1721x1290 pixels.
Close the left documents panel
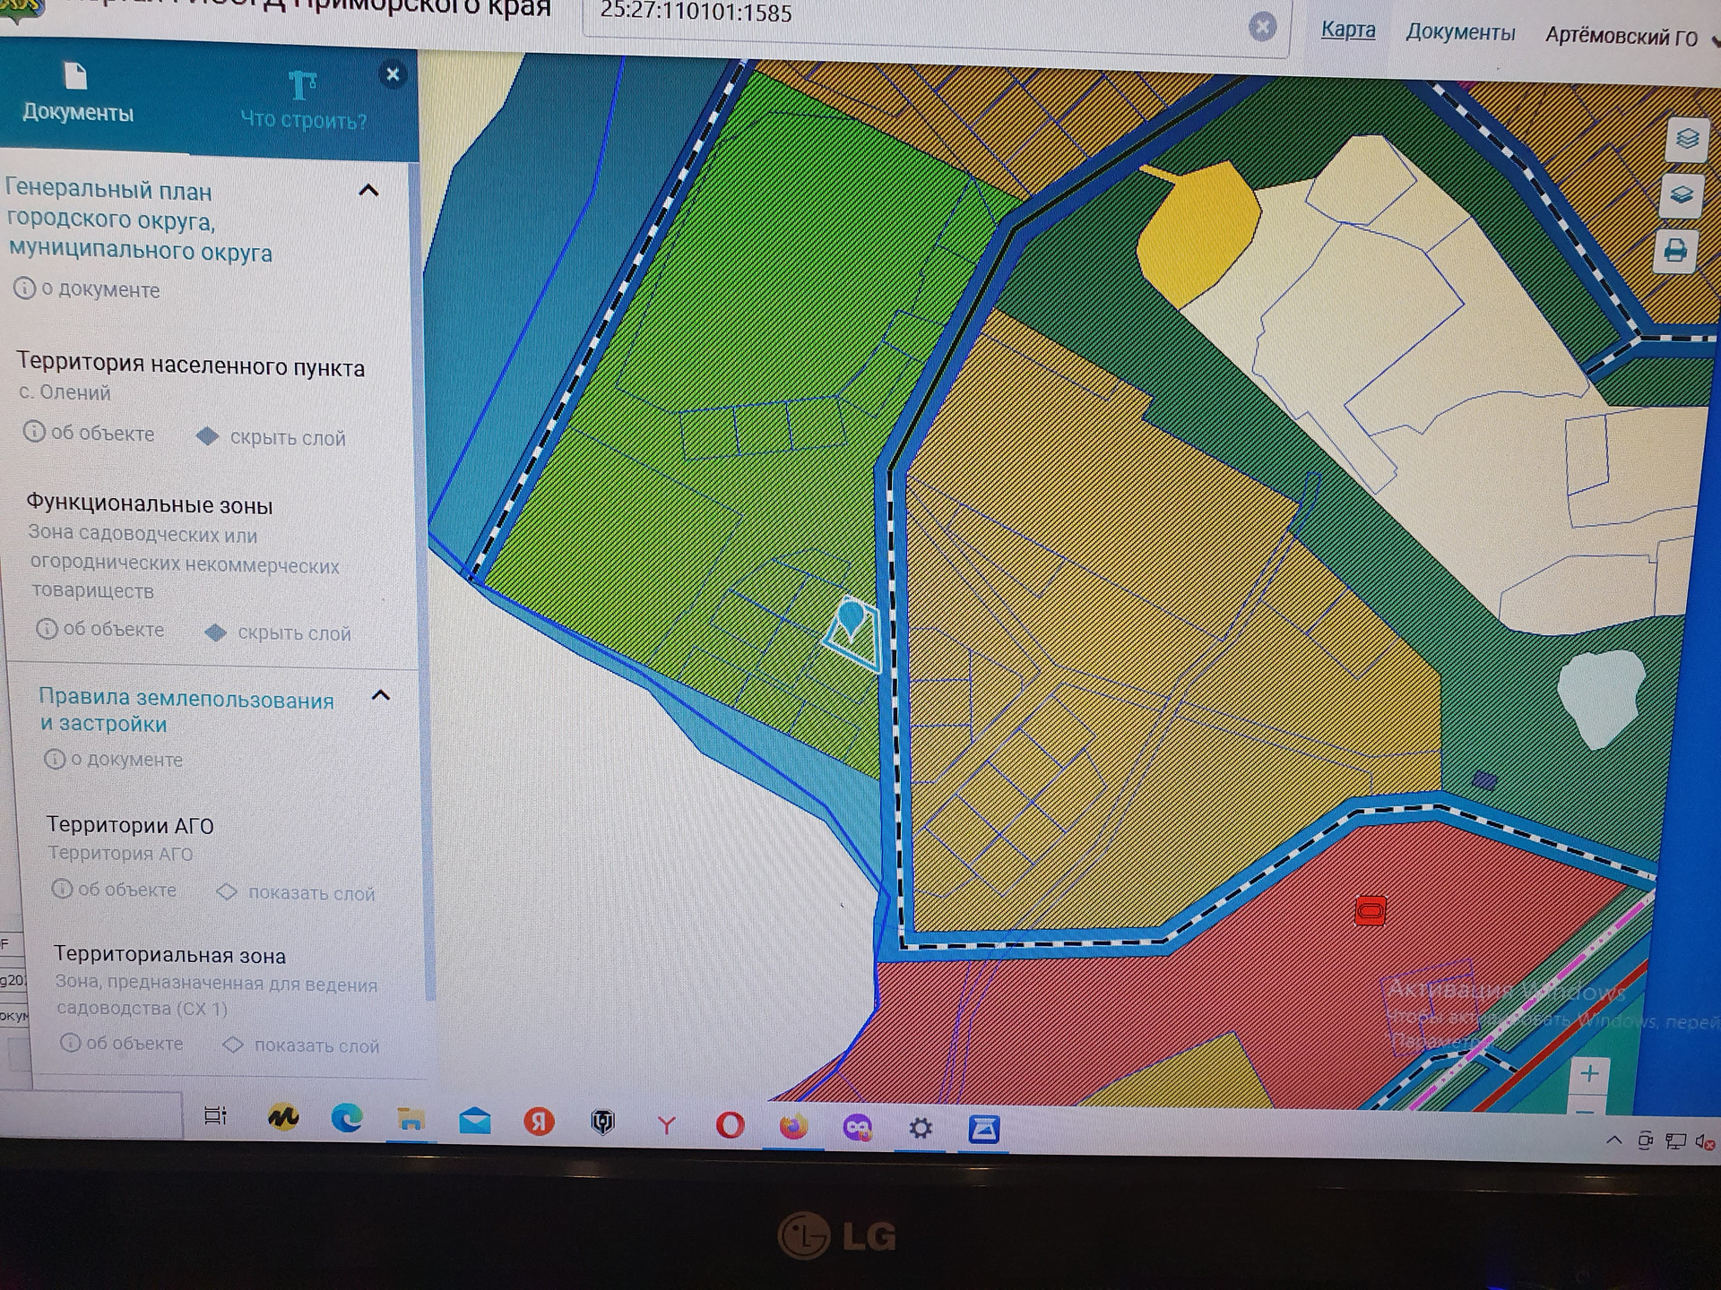(x=392, y=74)
